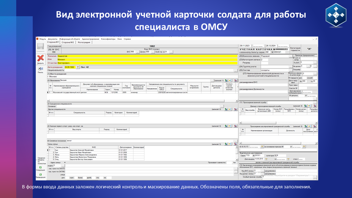Open the Национальность lookup button
This screenshot has height=198, width=352.
pyautogui.click(x=235, y=70)
